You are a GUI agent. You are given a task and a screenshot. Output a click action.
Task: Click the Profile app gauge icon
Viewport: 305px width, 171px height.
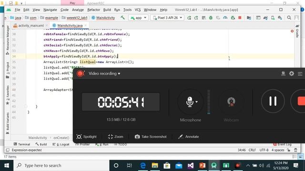coord(225,18)
